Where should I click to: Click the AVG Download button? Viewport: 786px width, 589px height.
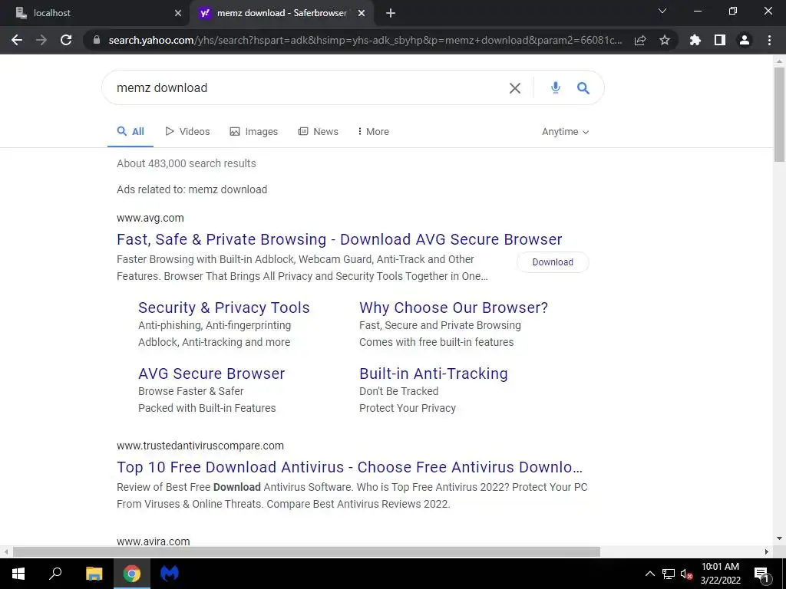click(x=553, y=262)
